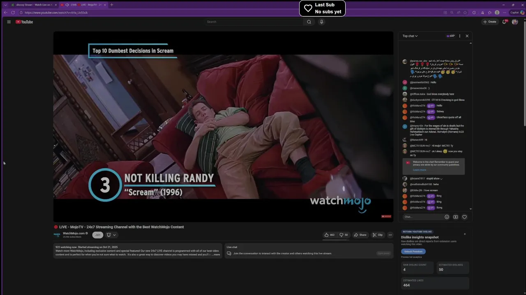Screen dimensions: 526x295
Task: Open the YouTube account avatar menu
Action: pyautogui.click(x=515, y=22)
